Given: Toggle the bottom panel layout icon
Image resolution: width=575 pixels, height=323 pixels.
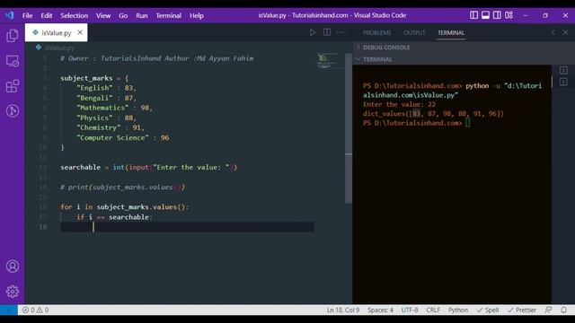Looking at the screenshot, I should click(485, 15).
